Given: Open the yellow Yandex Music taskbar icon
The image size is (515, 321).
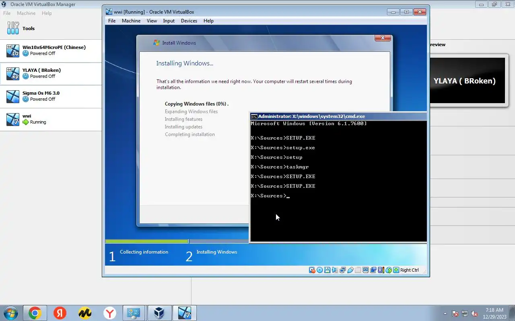Looking at the screenshot, I should click(85, 313).
